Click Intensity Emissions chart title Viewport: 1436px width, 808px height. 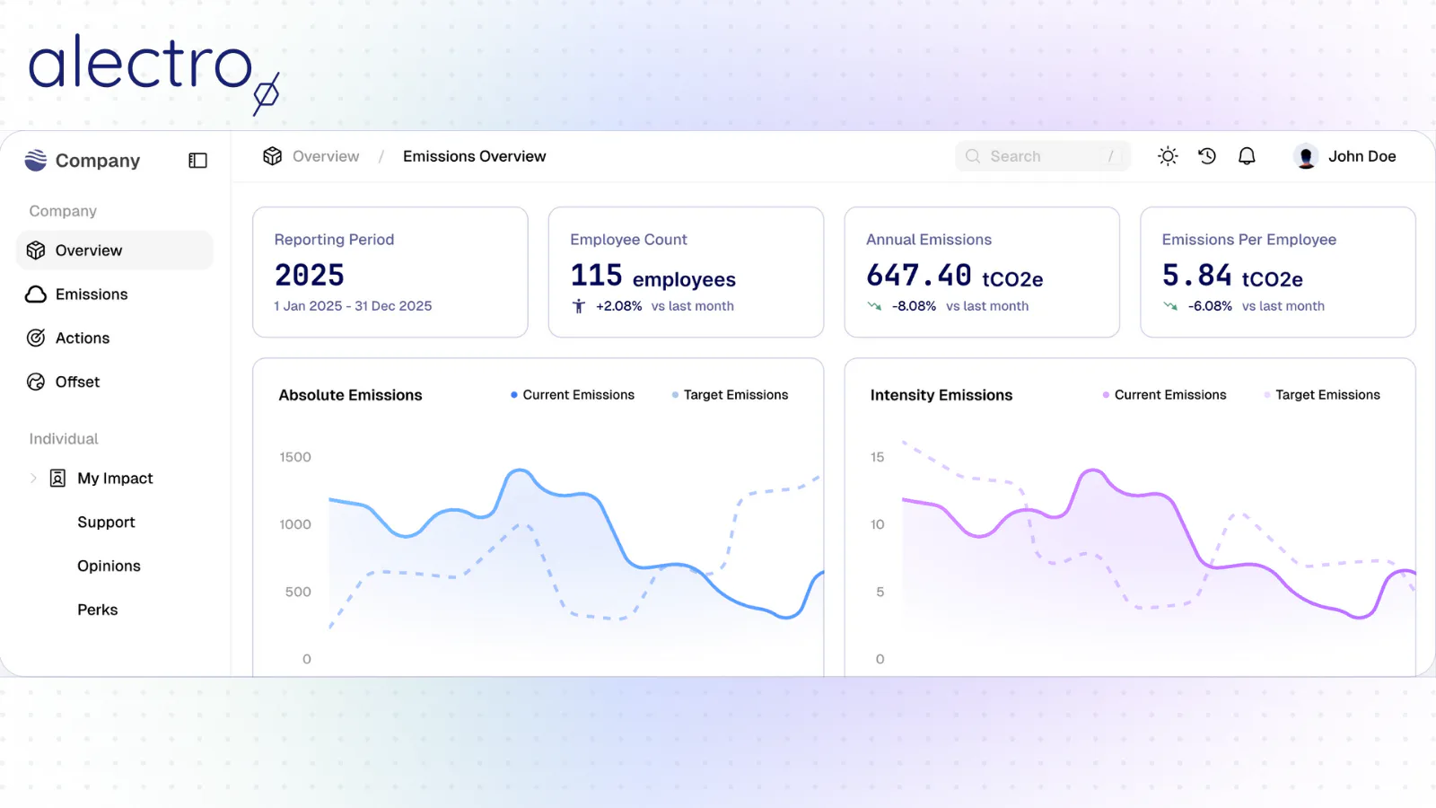[941, 395]
